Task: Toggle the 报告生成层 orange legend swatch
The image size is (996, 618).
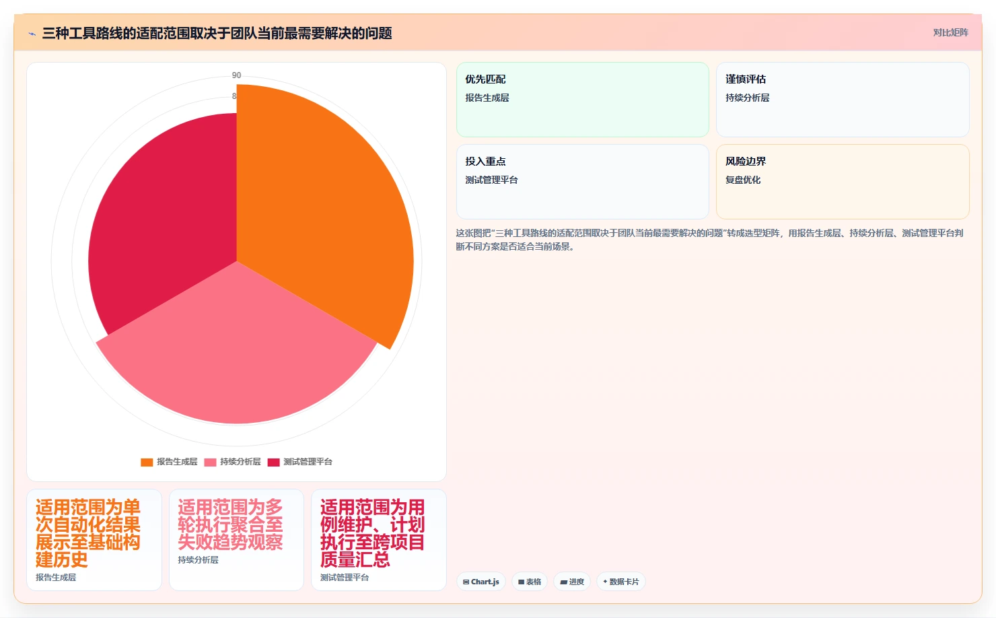Action: (147, 462)
